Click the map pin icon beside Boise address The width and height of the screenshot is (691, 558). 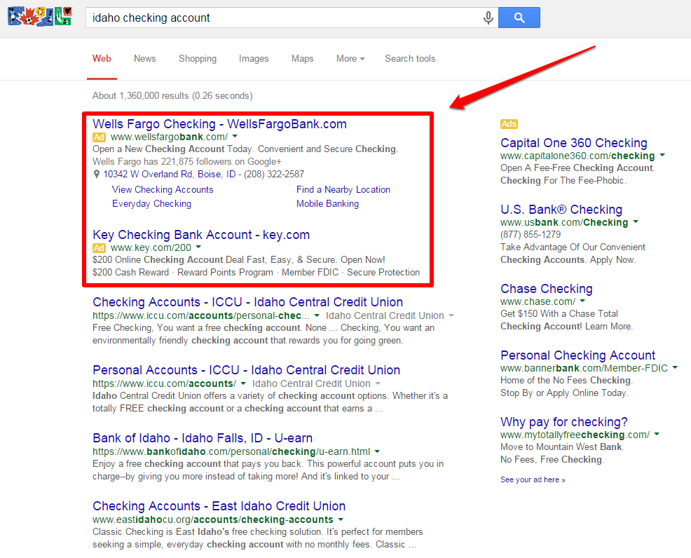(97, 175)
